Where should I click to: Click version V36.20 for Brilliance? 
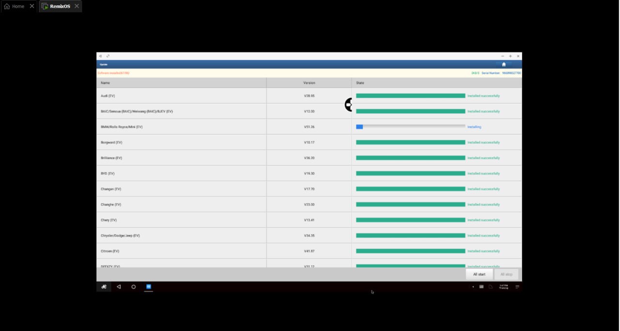pos(309,158)
